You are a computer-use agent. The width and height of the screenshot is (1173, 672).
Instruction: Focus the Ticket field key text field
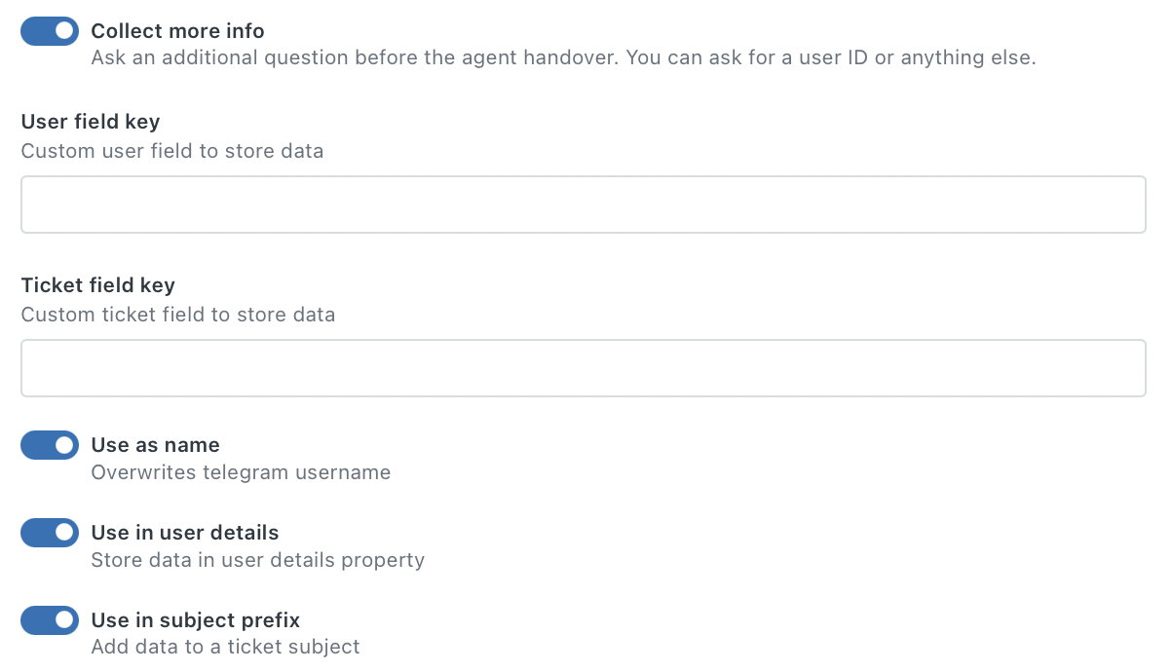pyautogui.click(x=583, y=367)
